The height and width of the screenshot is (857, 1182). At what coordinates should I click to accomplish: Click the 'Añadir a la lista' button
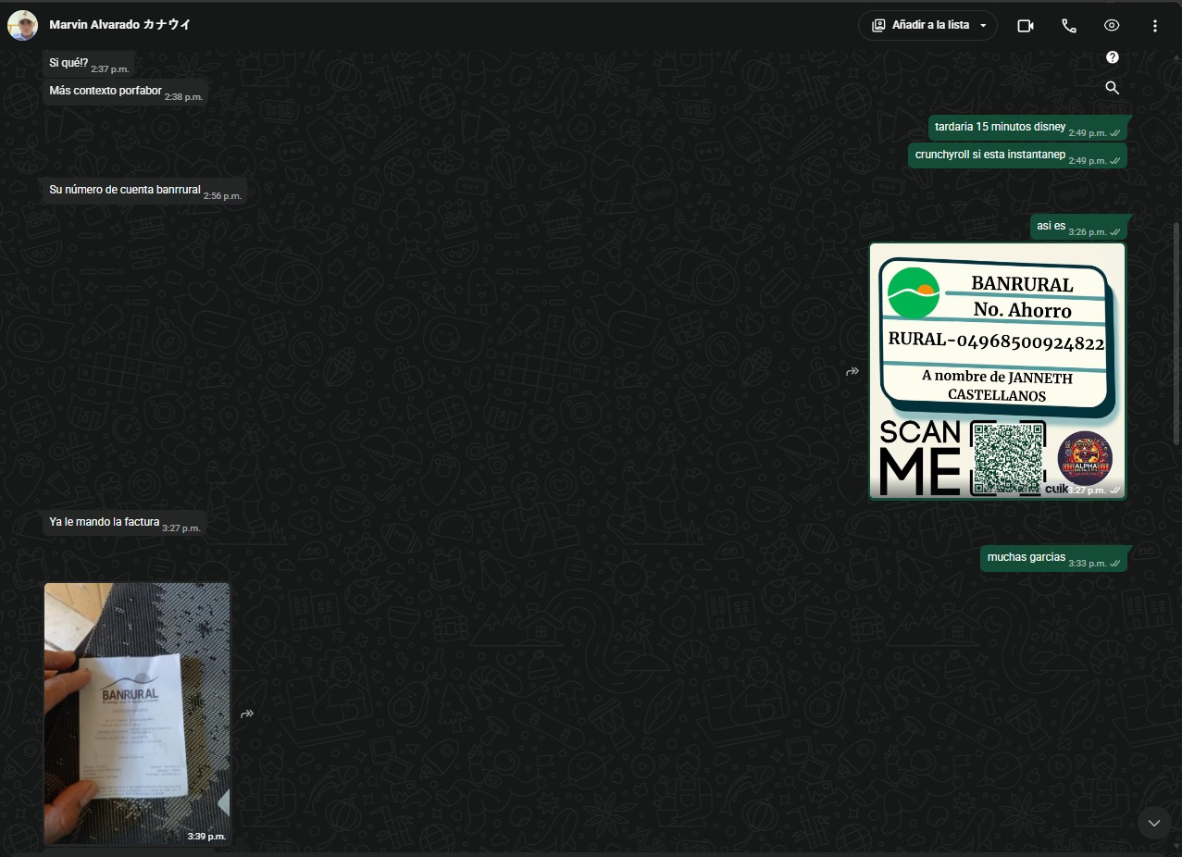tap(927, 26)
